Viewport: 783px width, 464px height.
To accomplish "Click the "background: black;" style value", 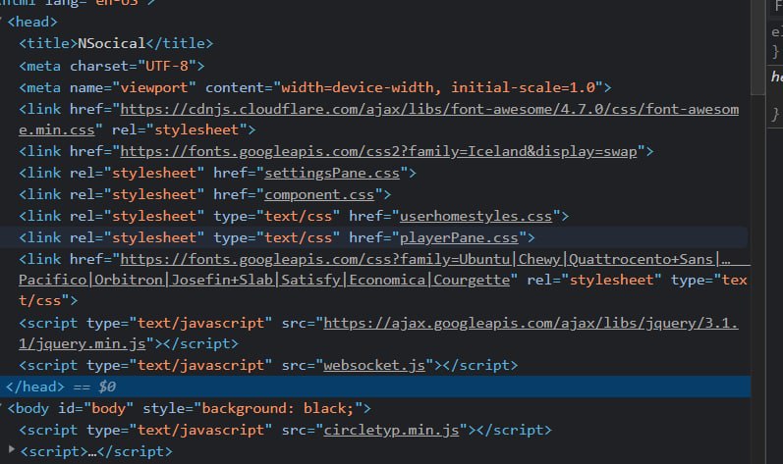I will [278, 408].
